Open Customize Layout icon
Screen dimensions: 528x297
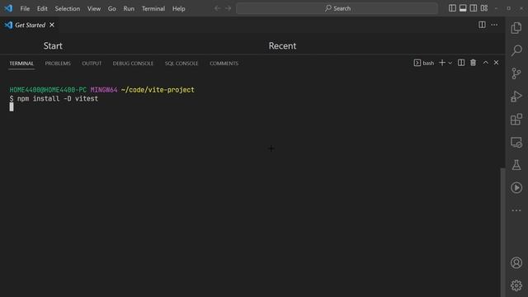(484, 8)
